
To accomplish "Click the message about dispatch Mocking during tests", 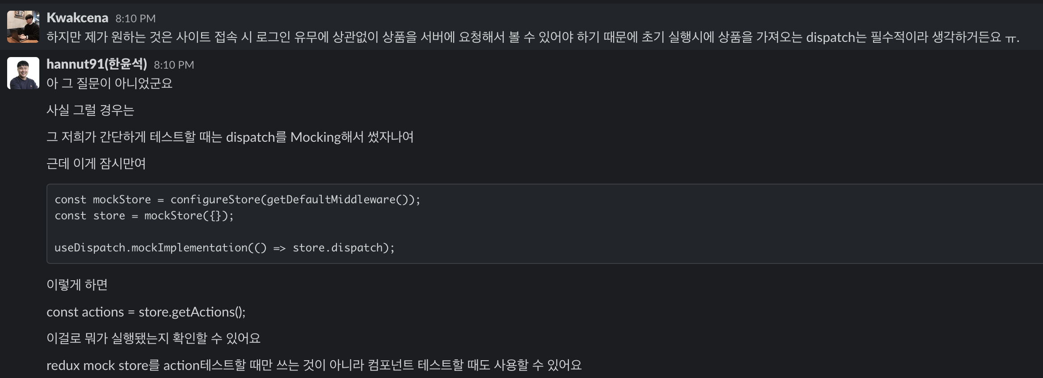I will pyautogui.click(x=230, y=137).
